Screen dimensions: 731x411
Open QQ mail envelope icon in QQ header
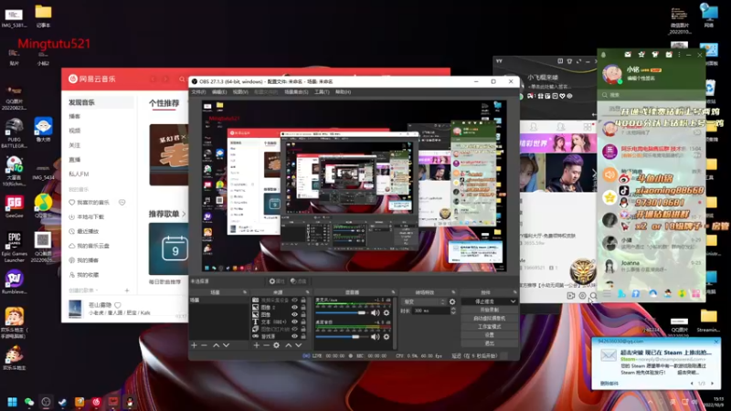[628, 55]
